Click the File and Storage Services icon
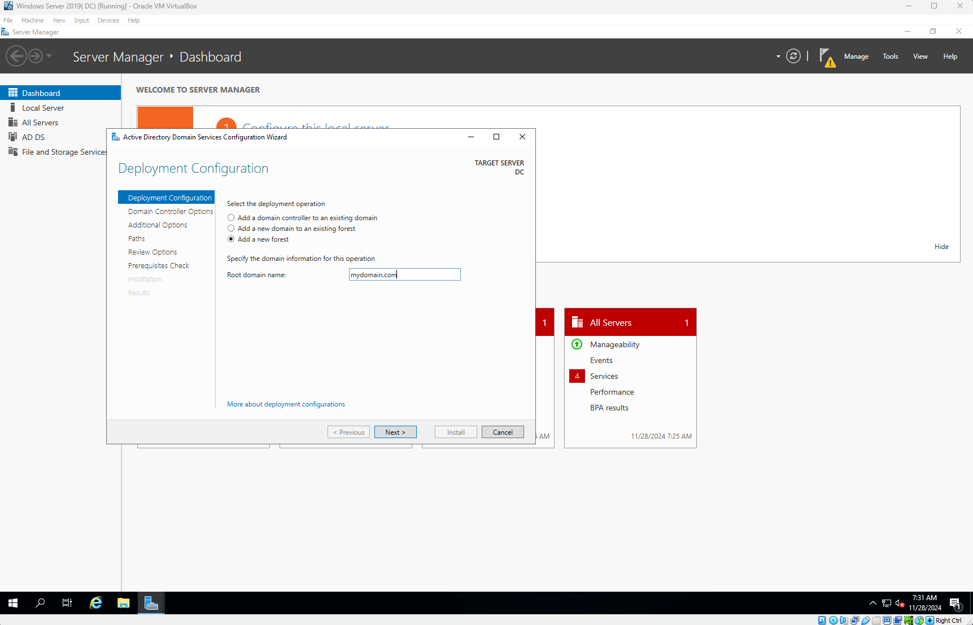This screenshot has height=625, width=973. click(13, 151)
